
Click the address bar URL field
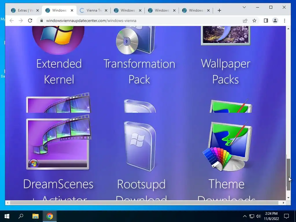click(91, 21)
